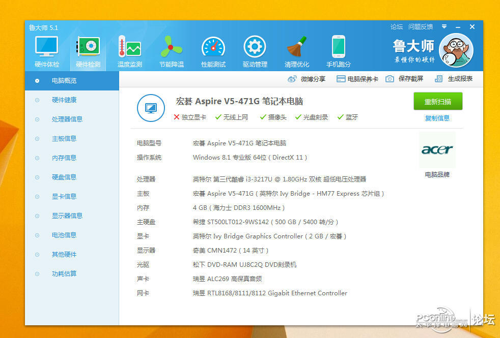Image resolution: width=500 pixels, height=338 pixels.
Task: Click the 蓝牙 feature indicator
Action: (x=348, y=117)
